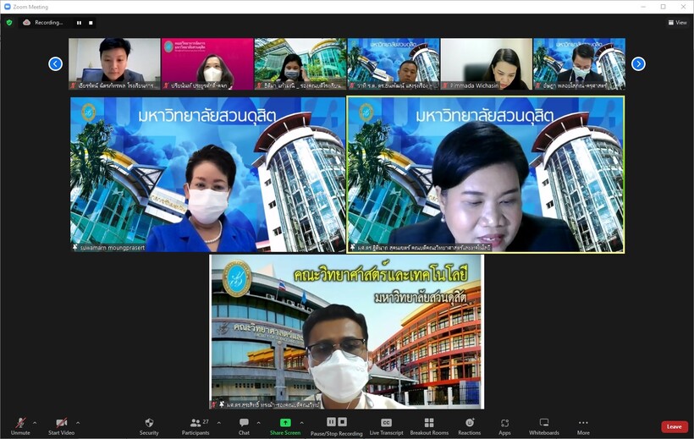Select last thumbnail masked man in suit
Screen dimensions: 694x439
click(579, 63)
